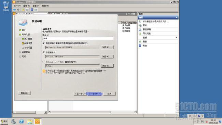Viewport: 222px width, 125px height.
Task: Click the Start button
Action: click(x=4, y=122)
